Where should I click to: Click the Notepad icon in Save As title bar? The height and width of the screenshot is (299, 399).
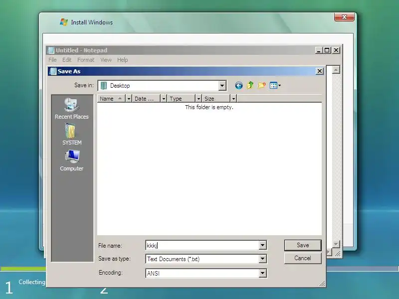coord(53,71)
